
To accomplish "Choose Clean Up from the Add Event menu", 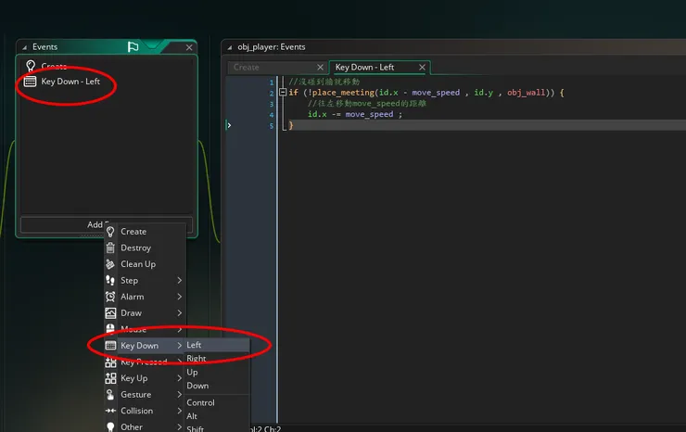I will pos(145,264).
